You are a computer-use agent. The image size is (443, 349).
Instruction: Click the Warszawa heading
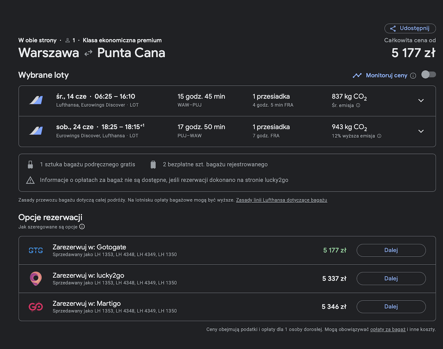[49, 53]
